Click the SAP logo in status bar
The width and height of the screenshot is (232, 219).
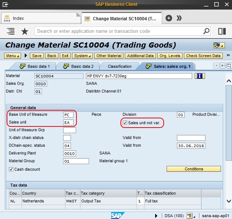coord(117,215)
